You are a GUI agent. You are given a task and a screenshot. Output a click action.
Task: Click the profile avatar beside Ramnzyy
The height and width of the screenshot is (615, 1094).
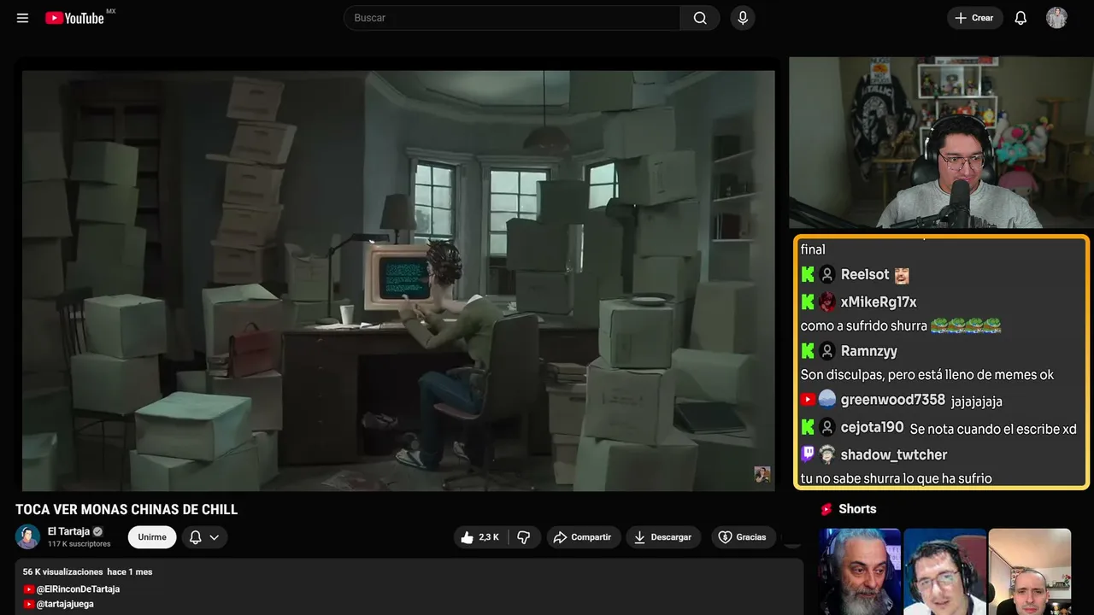[827, 351]
